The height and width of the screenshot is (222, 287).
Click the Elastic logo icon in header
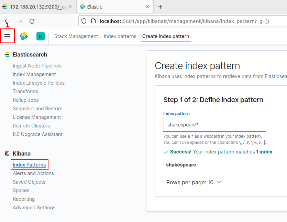click(24, 36)
